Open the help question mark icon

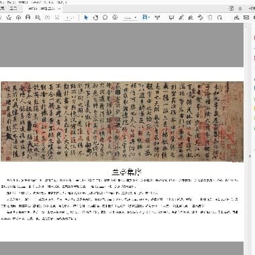pos(232,9)
